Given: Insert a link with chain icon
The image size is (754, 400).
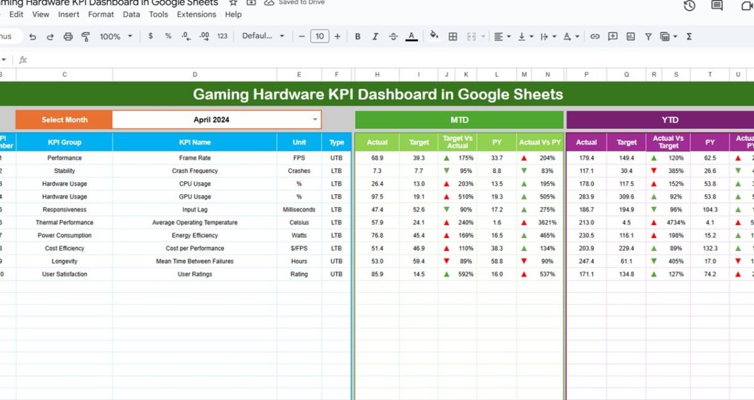Looking at the screenshot, I should (x=595, y=37).
